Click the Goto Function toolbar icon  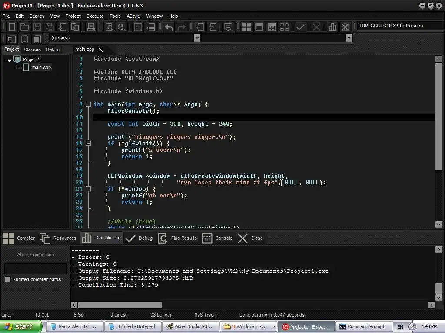(138, 27)
